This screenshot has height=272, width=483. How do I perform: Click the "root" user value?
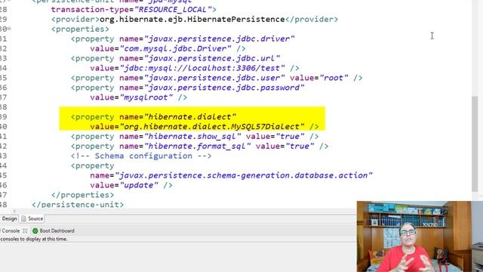coord(334,78)
